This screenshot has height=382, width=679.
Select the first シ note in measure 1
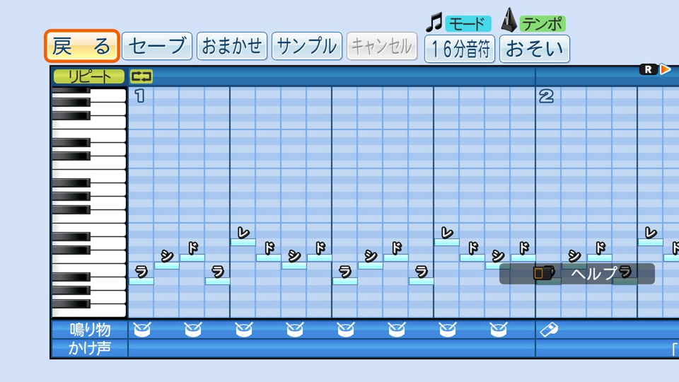pyautogui.click(x=167, y=265)
